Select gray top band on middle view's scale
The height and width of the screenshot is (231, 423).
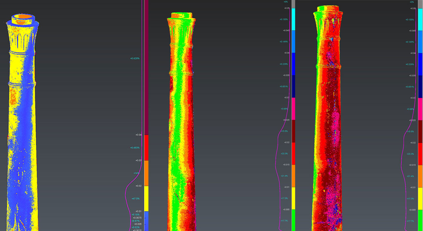tap(293, 4)
